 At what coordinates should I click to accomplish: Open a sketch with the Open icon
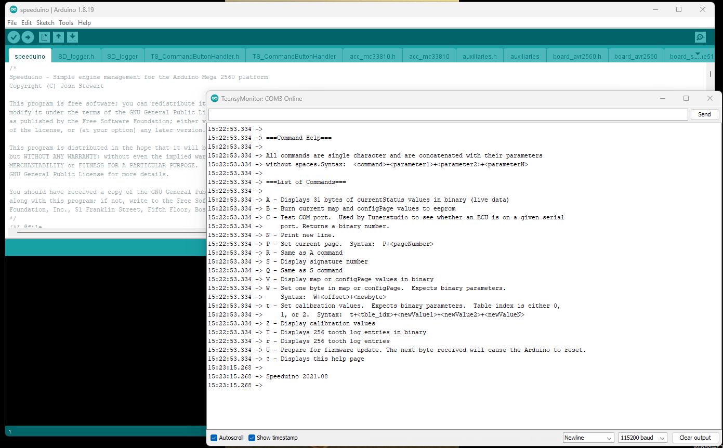tap(58, 37)
